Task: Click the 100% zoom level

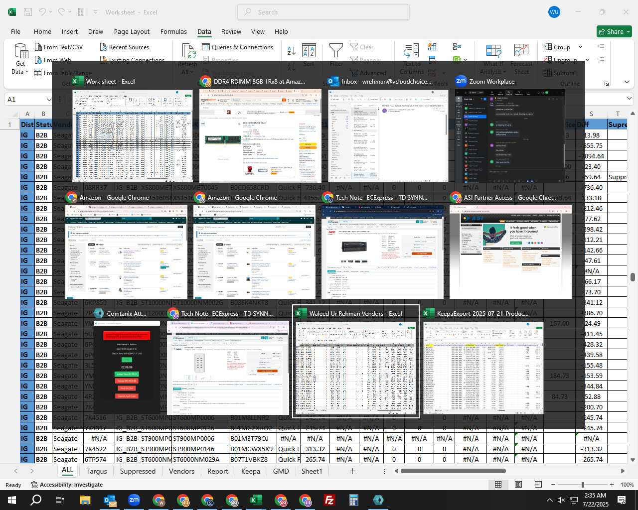Action: tap(627, 485)
